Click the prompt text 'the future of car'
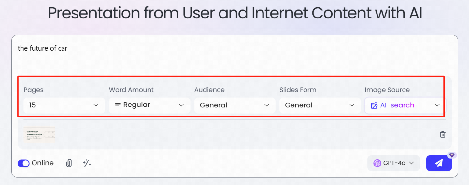 (43, 48)
